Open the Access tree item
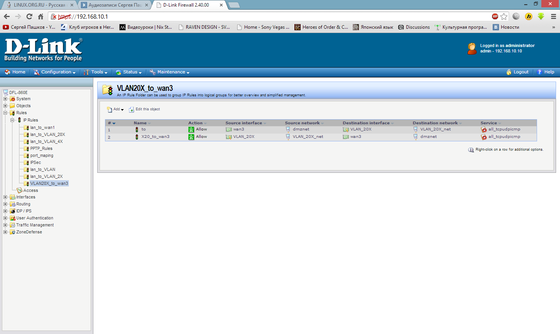 coord(31,190)
